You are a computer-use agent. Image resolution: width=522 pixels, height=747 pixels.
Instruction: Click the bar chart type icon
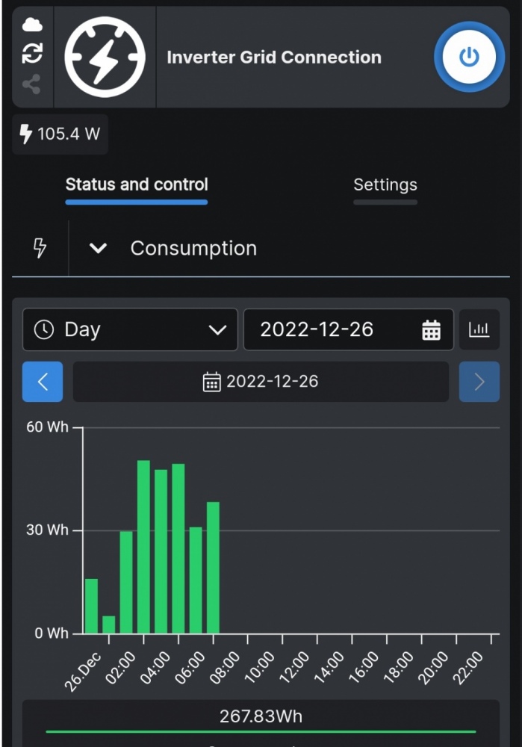tap(479, 329)
